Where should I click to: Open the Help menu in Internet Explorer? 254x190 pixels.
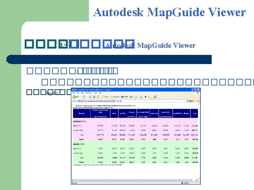point(100,93)
